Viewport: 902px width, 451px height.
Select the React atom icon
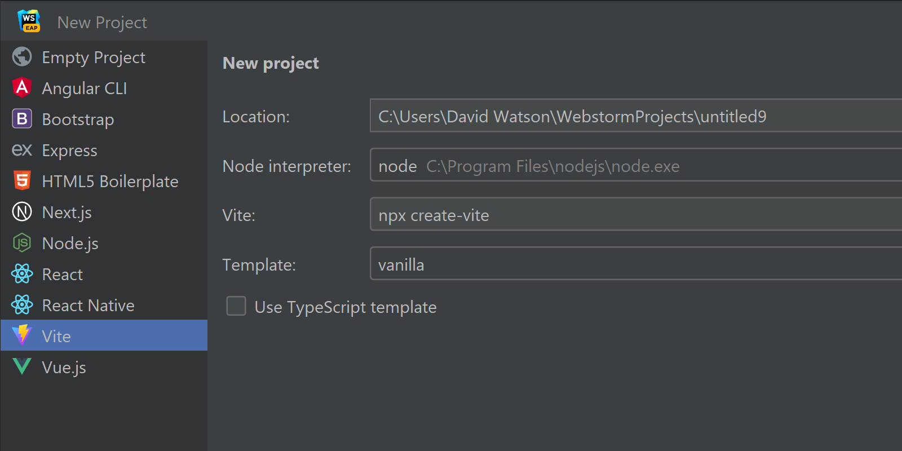pos(21,274)
